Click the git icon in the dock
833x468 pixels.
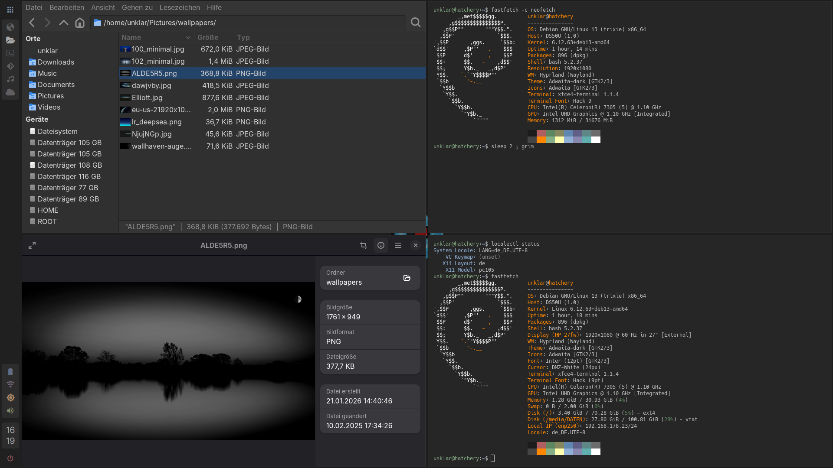pos(10,66)
